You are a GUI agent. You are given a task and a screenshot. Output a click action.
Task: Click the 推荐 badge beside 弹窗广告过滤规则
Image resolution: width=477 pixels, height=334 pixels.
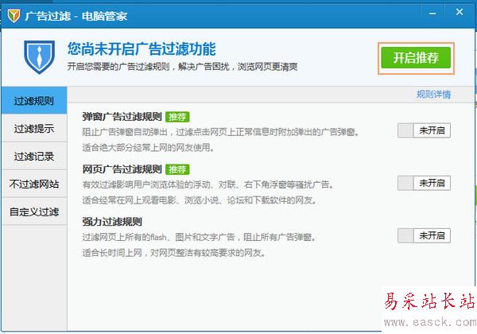pos(177,117)
